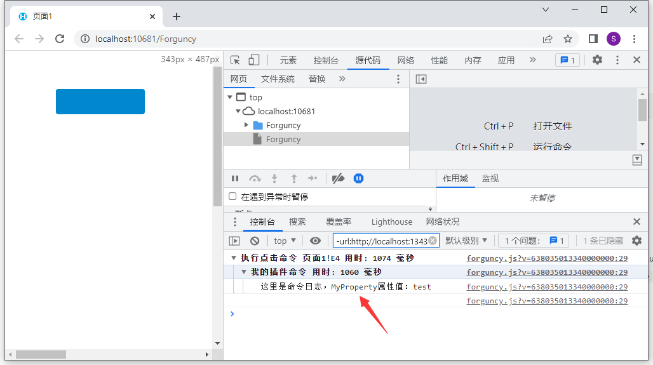
Task: Switch to 文件系统 sub-tab
Action: tap(278, 79)
